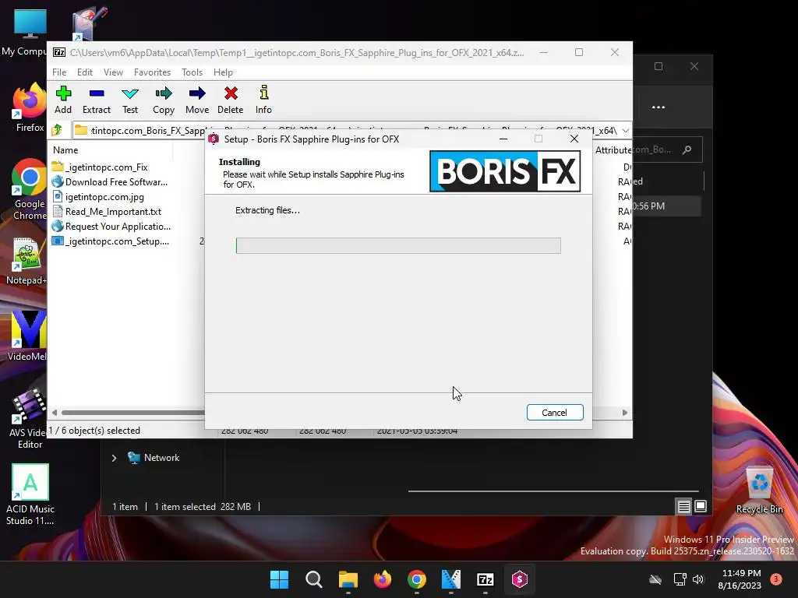Switch Explorer to large thumbnails view
This screenshot has height=598, width=798.
click(701, 506)
